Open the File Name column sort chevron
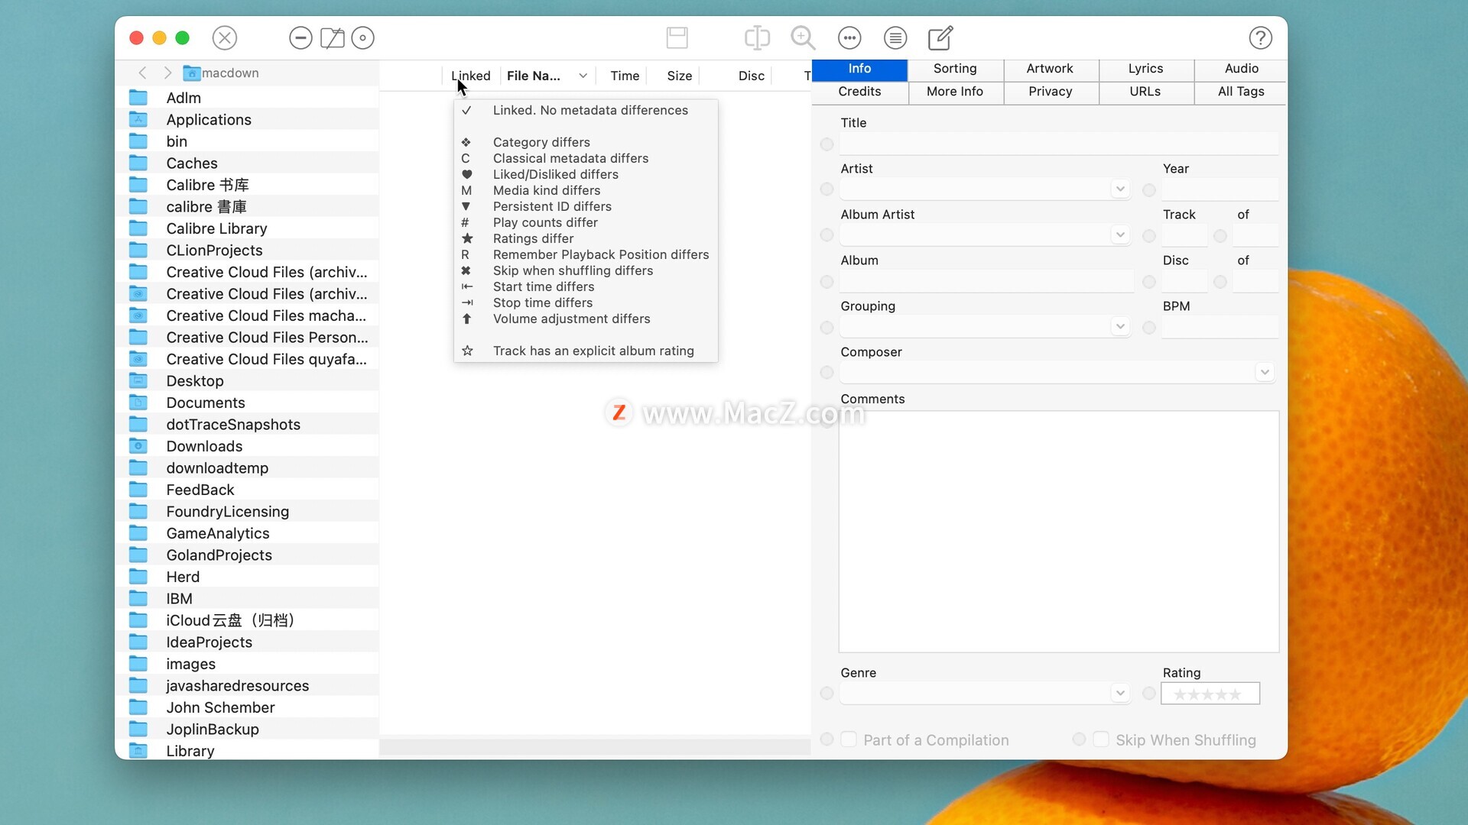Image resolution: width=1468 pixels, height=825 pixels. 583,76
